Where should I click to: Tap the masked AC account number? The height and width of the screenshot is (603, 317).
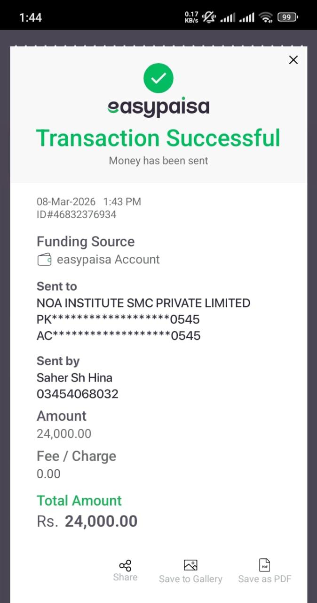[119, 335]
